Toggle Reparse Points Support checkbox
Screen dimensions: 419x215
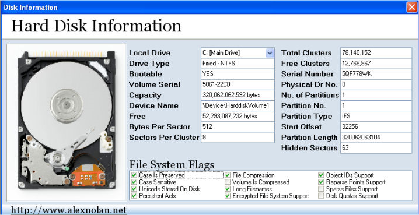321,182
